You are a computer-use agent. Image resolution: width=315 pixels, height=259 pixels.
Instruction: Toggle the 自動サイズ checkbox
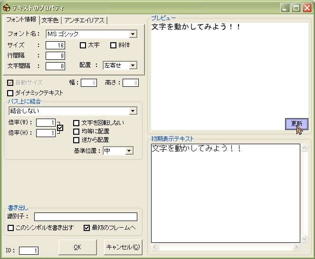tap(10, 83)
